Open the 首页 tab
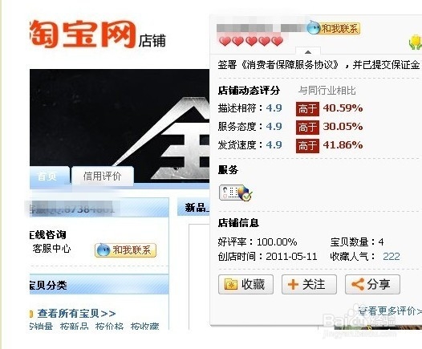 47,177
